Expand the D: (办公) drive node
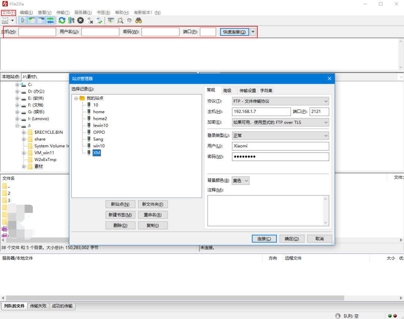 click(17, 92)
